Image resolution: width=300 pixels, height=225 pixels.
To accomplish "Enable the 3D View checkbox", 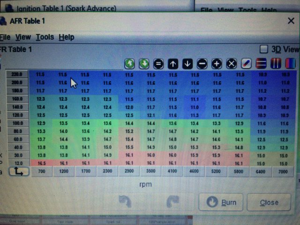I will (x=264, y=49).
